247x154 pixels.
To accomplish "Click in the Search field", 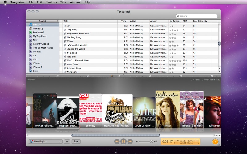I will point(197,16).
